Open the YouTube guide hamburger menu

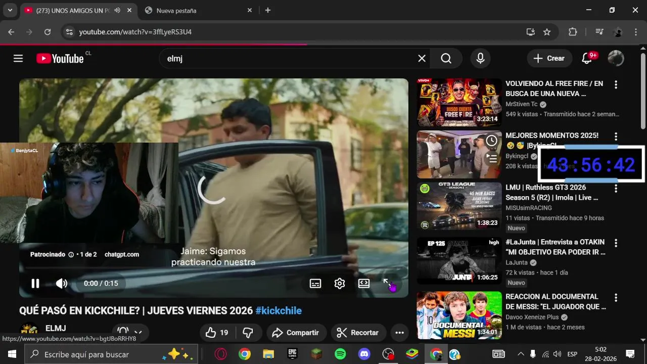coord(18,58)
